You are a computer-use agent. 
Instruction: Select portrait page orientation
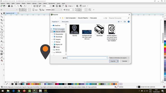[33, 10]
